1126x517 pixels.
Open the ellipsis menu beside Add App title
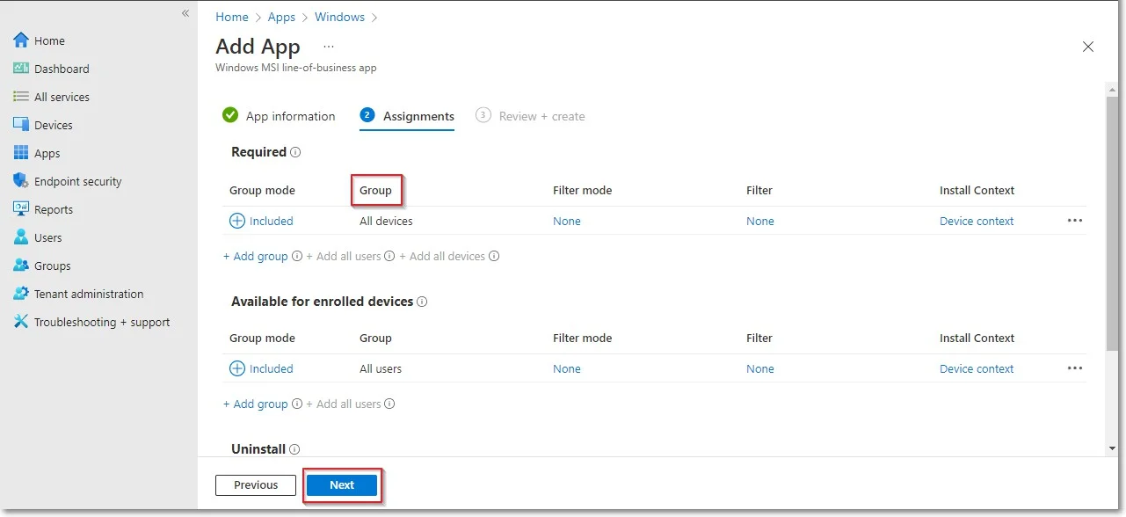[329, 46]
